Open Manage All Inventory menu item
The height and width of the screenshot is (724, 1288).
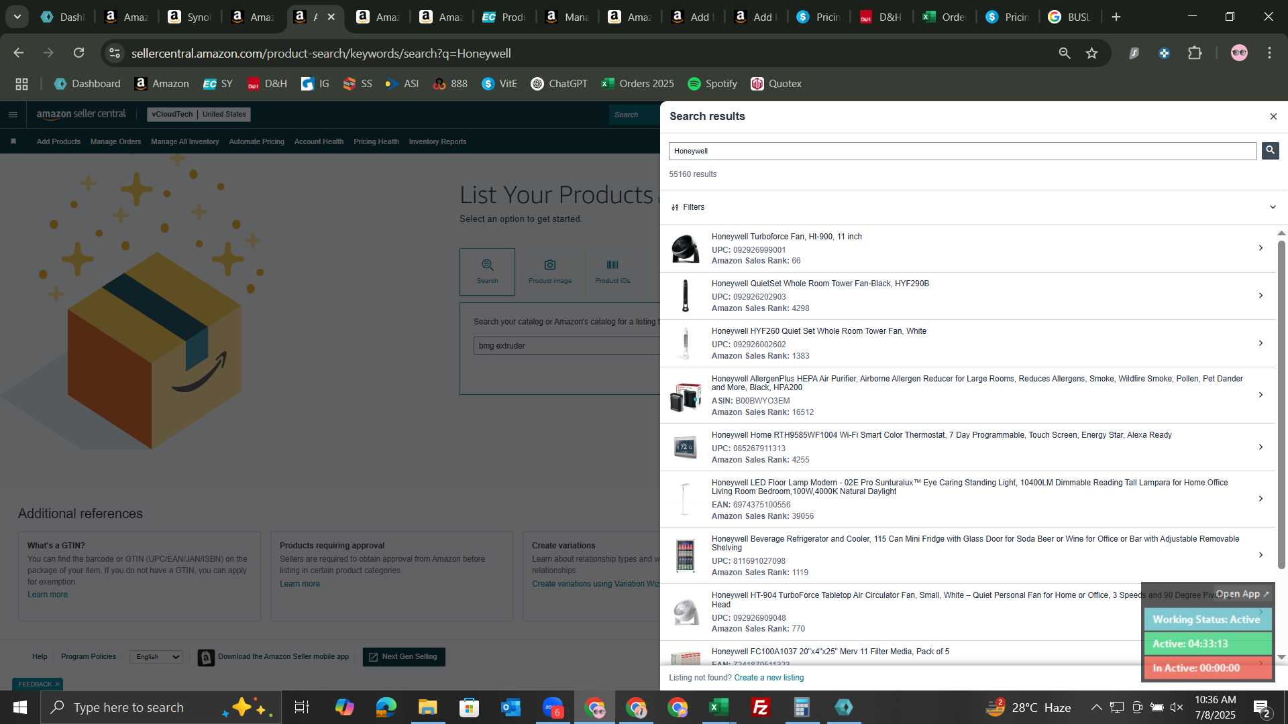(x=184, y=141)
